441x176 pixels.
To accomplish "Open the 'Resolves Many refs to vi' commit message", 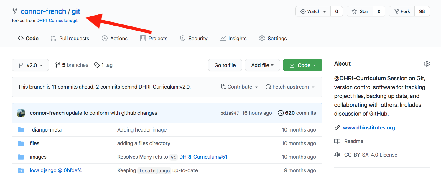I will coord(147,157).
